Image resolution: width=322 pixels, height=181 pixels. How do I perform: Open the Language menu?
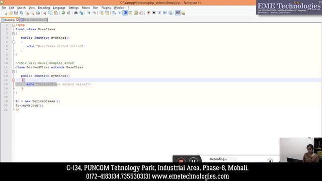pyautogui.click(x=59, y=8)
